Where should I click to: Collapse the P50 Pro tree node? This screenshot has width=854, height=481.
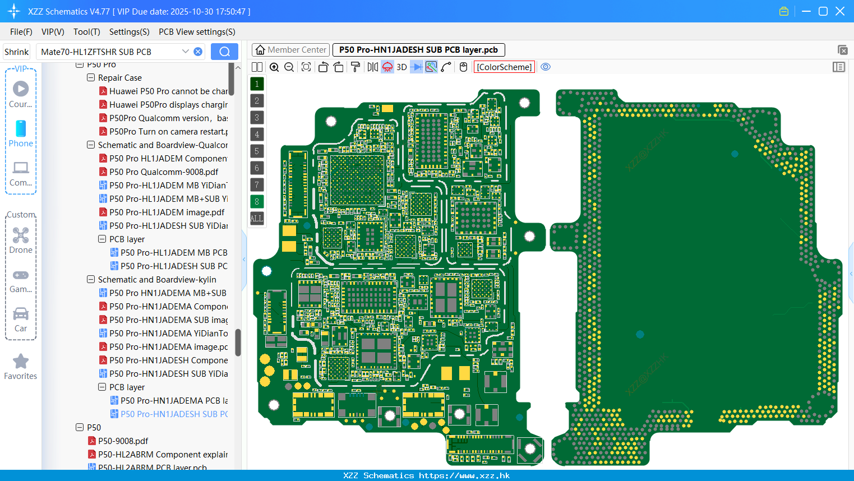pyautogui.click(x=80, y=65)
